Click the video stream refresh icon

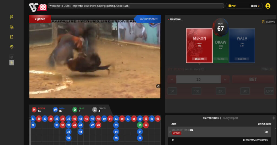tap(158, 86)
